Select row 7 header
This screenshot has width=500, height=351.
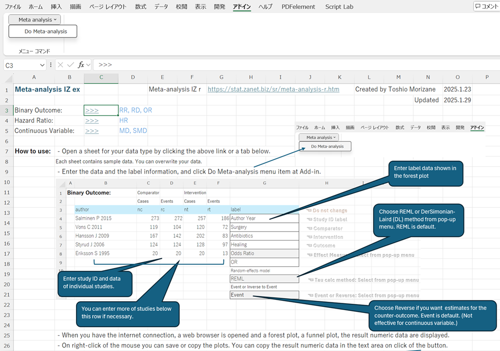click(7, 151)
